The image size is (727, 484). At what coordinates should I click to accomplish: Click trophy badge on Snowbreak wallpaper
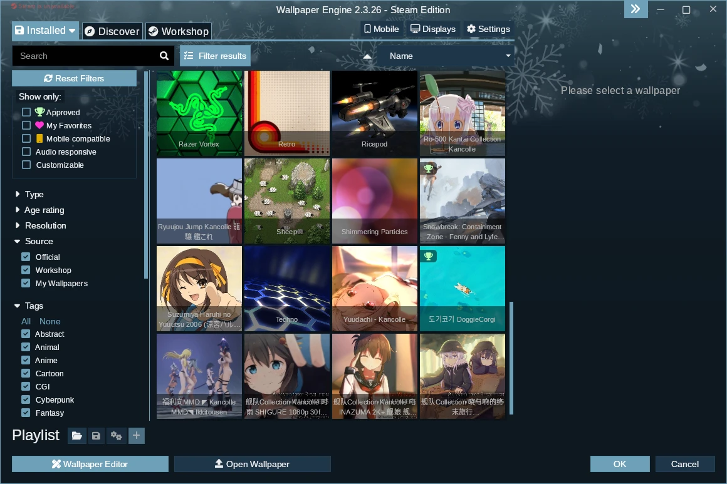(429, 168)
